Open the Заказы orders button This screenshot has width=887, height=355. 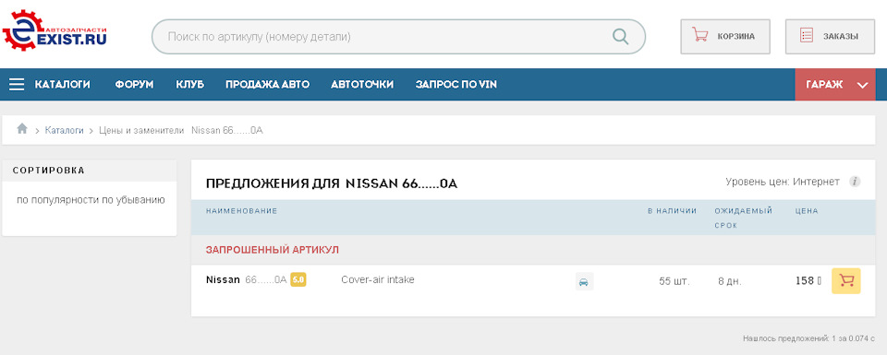(x=830, y=37)
